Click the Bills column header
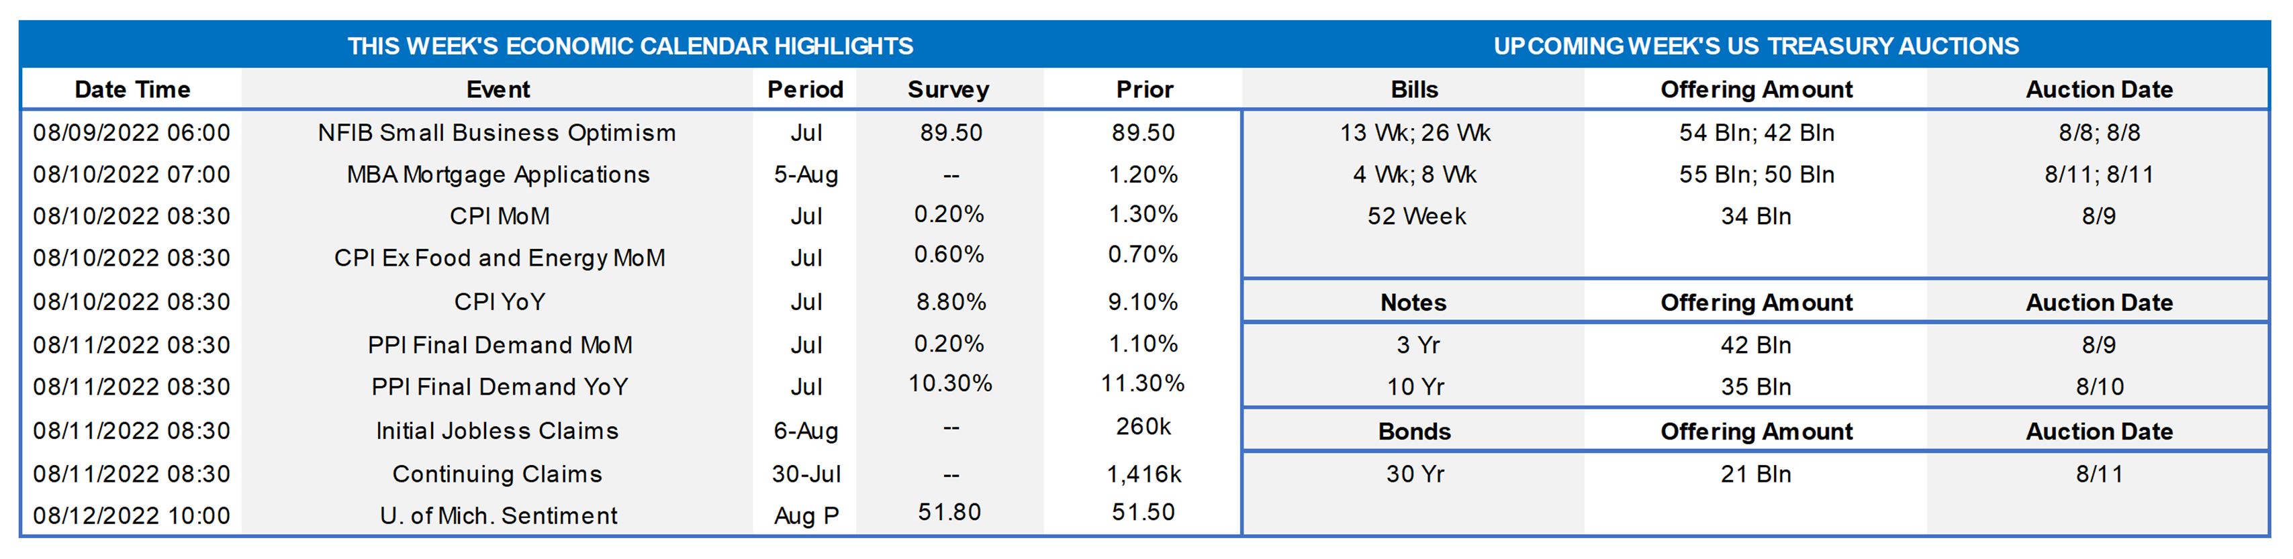The width and height of the screenshot is (2293, 559). point(1413,90)
